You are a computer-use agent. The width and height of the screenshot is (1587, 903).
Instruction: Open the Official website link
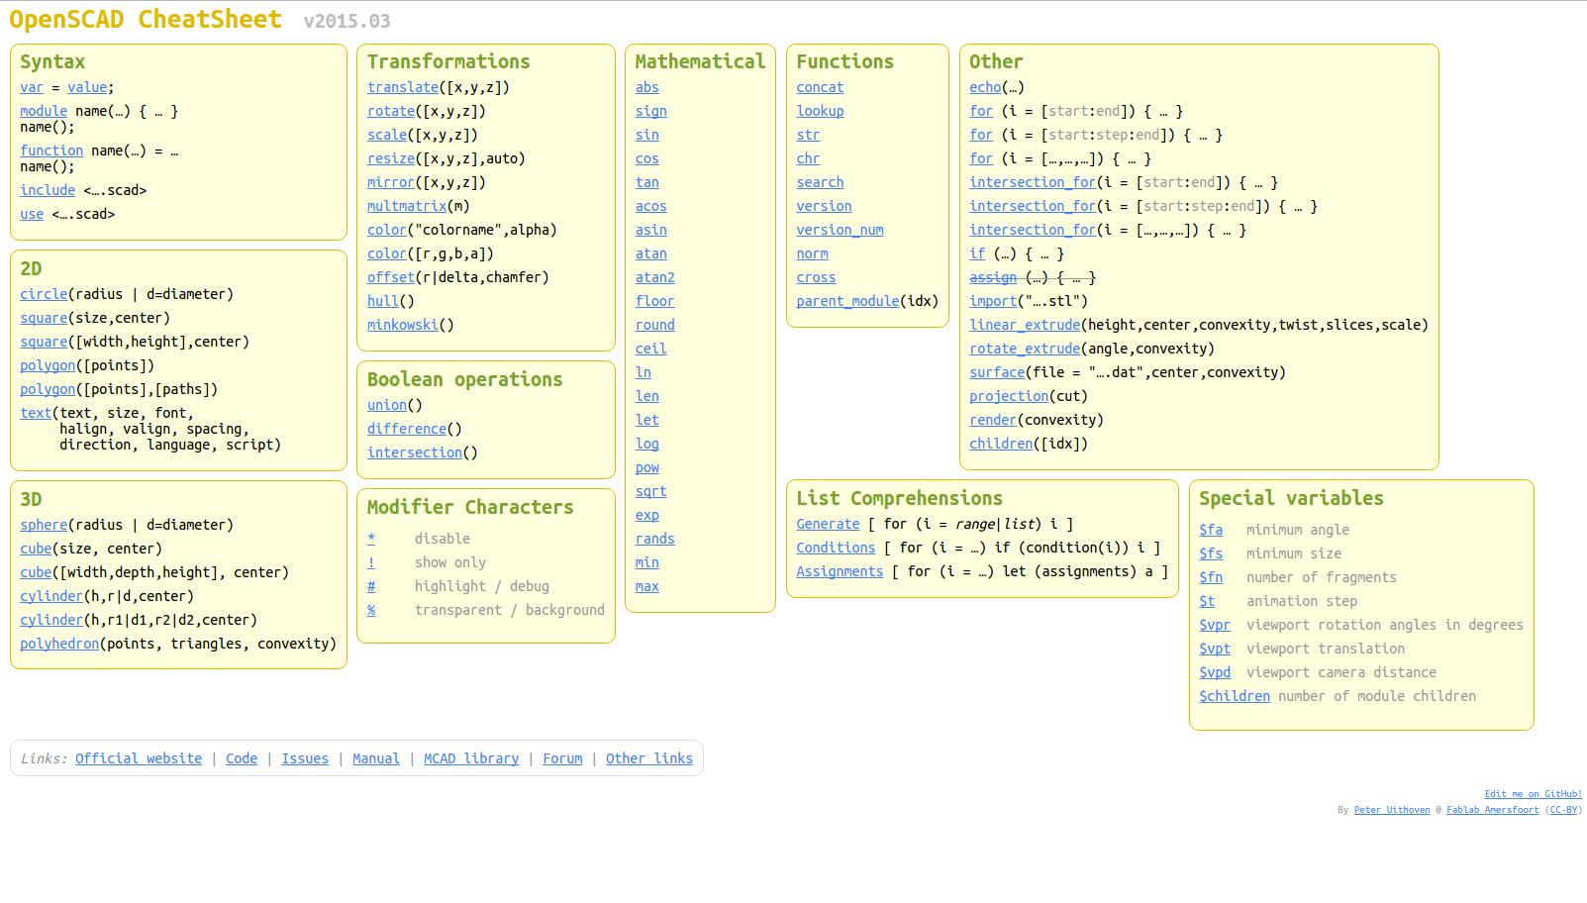click(x=138, y=758)
